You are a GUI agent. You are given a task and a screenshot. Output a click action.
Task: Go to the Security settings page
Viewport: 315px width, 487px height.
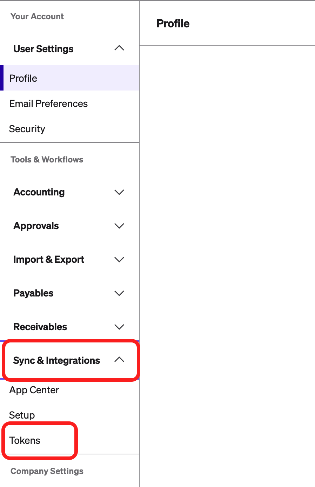tap(27, 129)
